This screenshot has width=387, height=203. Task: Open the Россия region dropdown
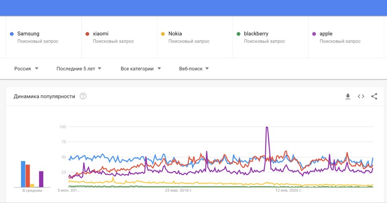(x=26, y=69)
